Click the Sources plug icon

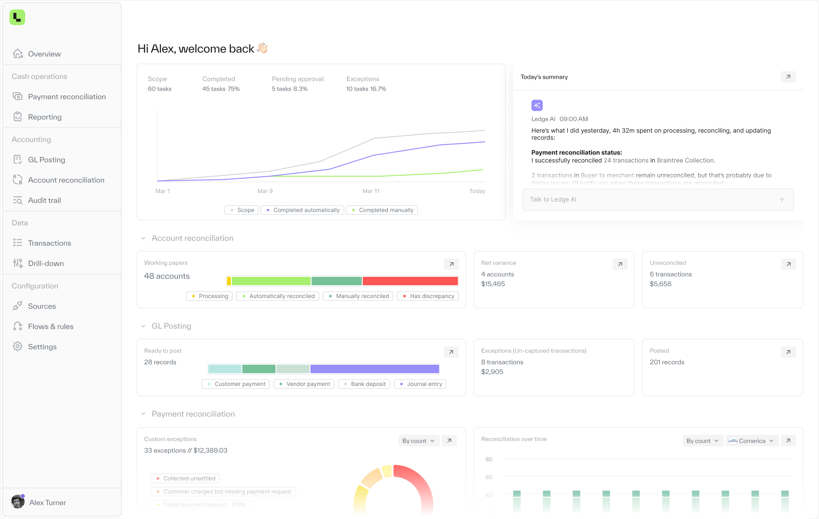click(18, 306)
